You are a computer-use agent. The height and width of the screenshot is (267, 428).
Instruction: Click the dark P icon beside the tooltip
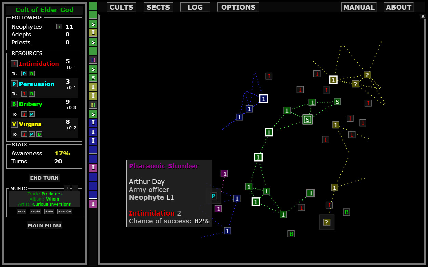pos(214,196)
